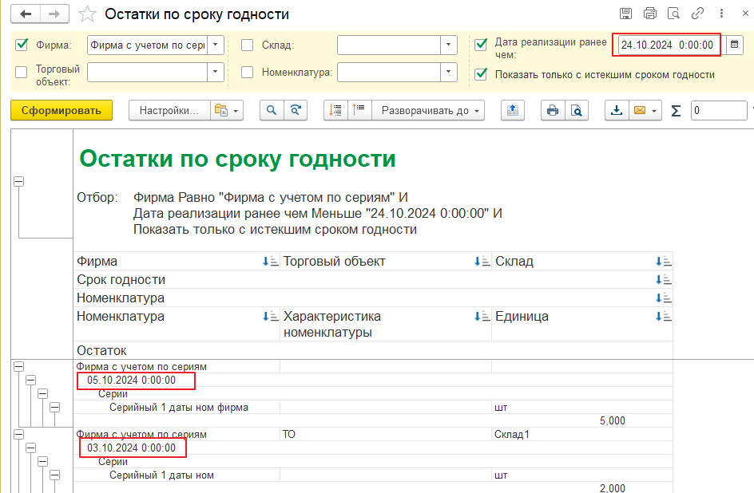Collapse the 05.10.2024 date group
The image size is (754, 493).
pos(31,381)
